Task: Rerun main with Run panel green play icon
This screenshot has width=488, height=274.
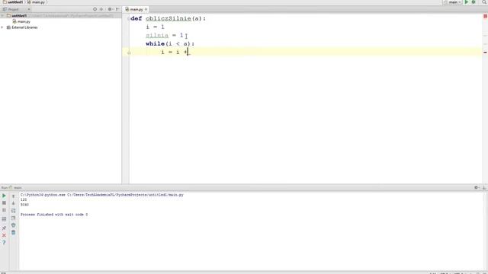Action: tap(4, 196)
